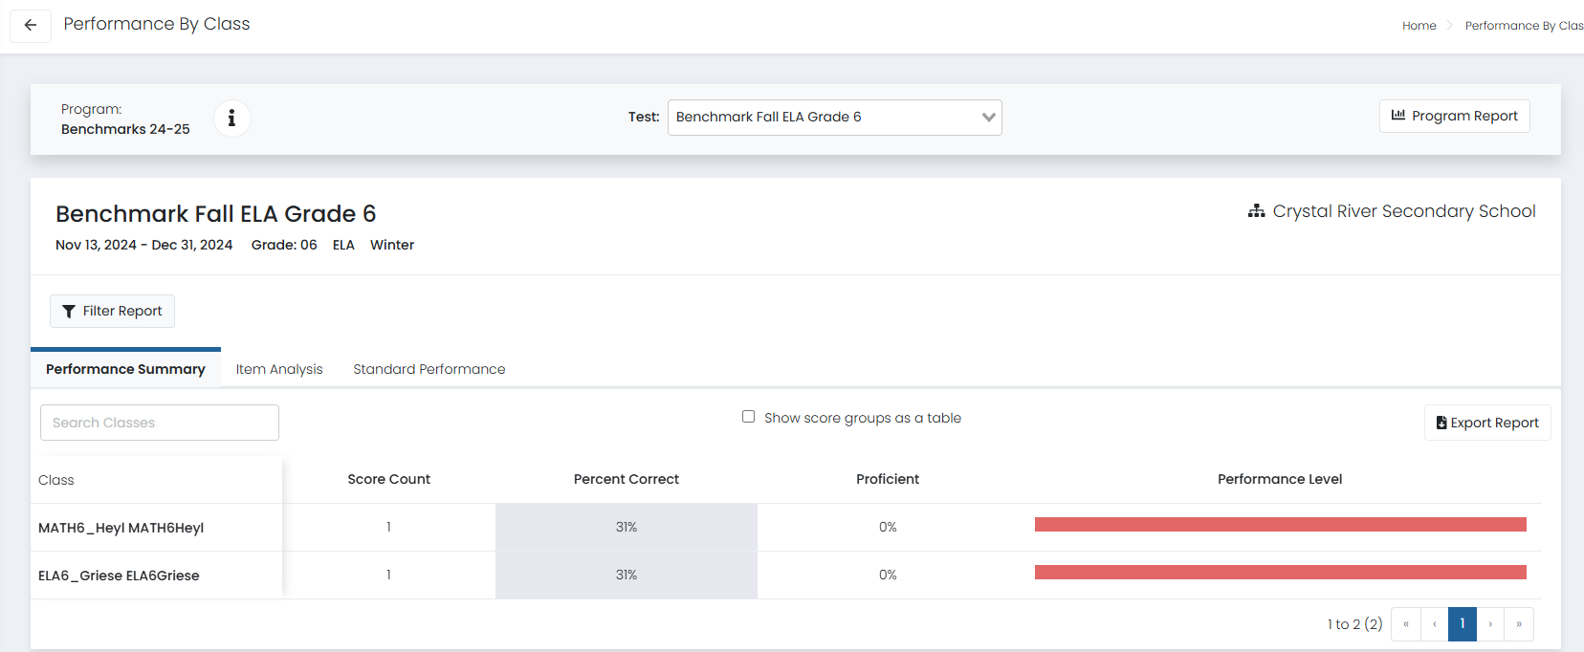This screenshot has width=1584, height=652.
Task: Click the Home breadcrumb link
Action: tap(1419, 26)
